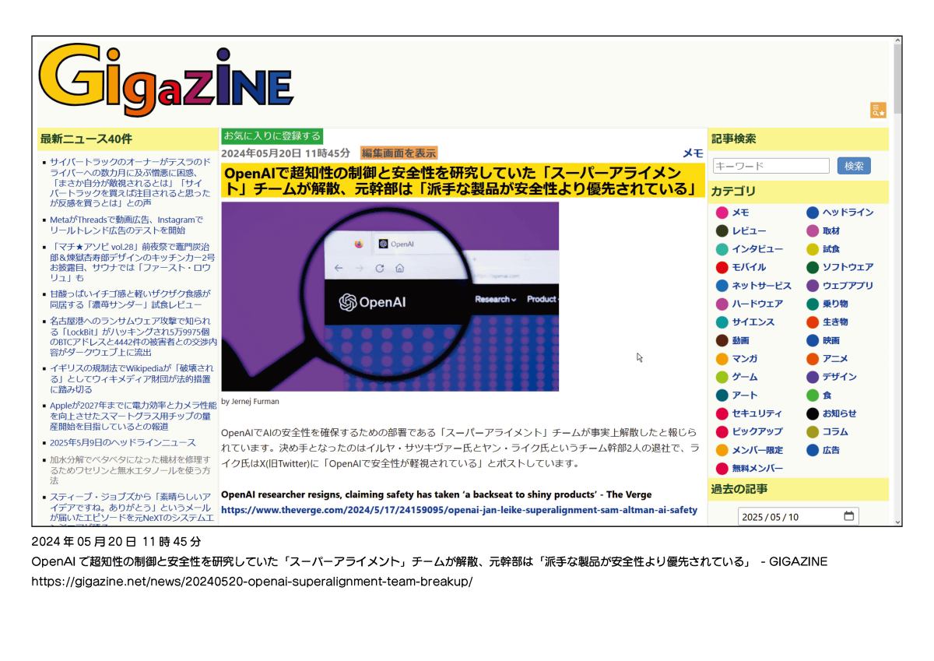The width and height of the screenshot is (934, 661).
Task: Select the アート category label
Action: coord(745,396)
